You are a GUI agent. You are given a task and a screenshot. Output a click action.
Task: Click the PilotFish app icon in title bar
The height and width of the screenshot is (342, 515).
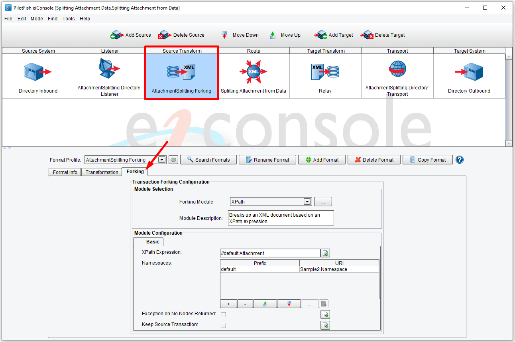click(8, 8)
